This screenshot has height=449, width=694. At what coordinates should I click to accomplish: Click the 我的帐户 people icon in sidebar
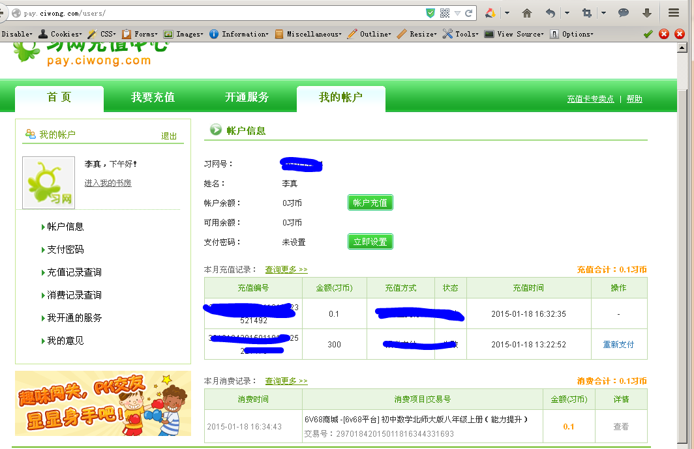click(31, 134)
